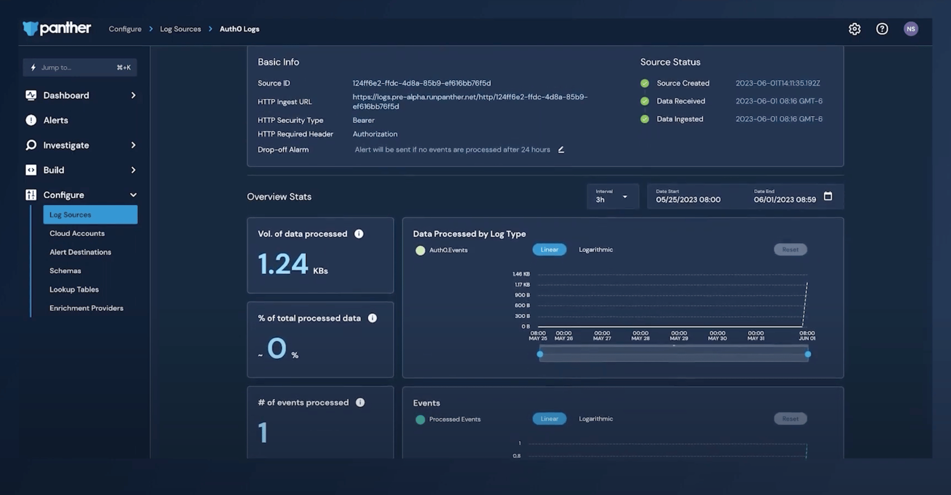Reset the Data Processed by Log Type chart
The width and height of the screenshot is (951, 495).
(790, 250)
